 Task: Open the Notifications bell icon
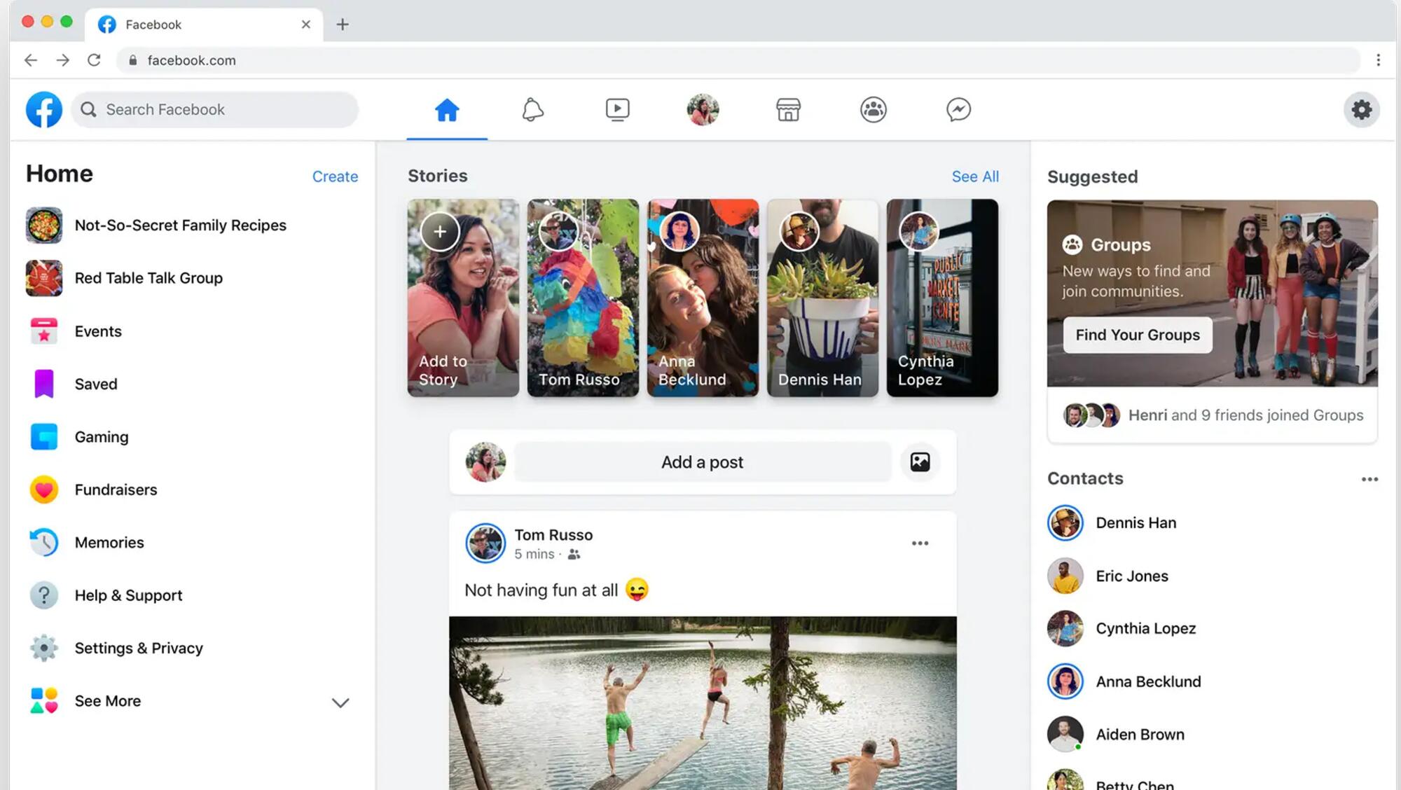532,110
